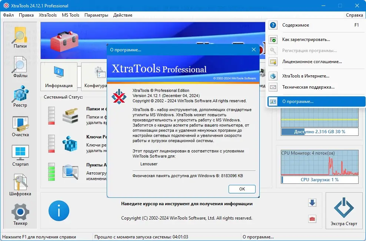Choose XtraTools в Интернете... menu entry
This screenshot has width=366, height=241.
point(316,76)
